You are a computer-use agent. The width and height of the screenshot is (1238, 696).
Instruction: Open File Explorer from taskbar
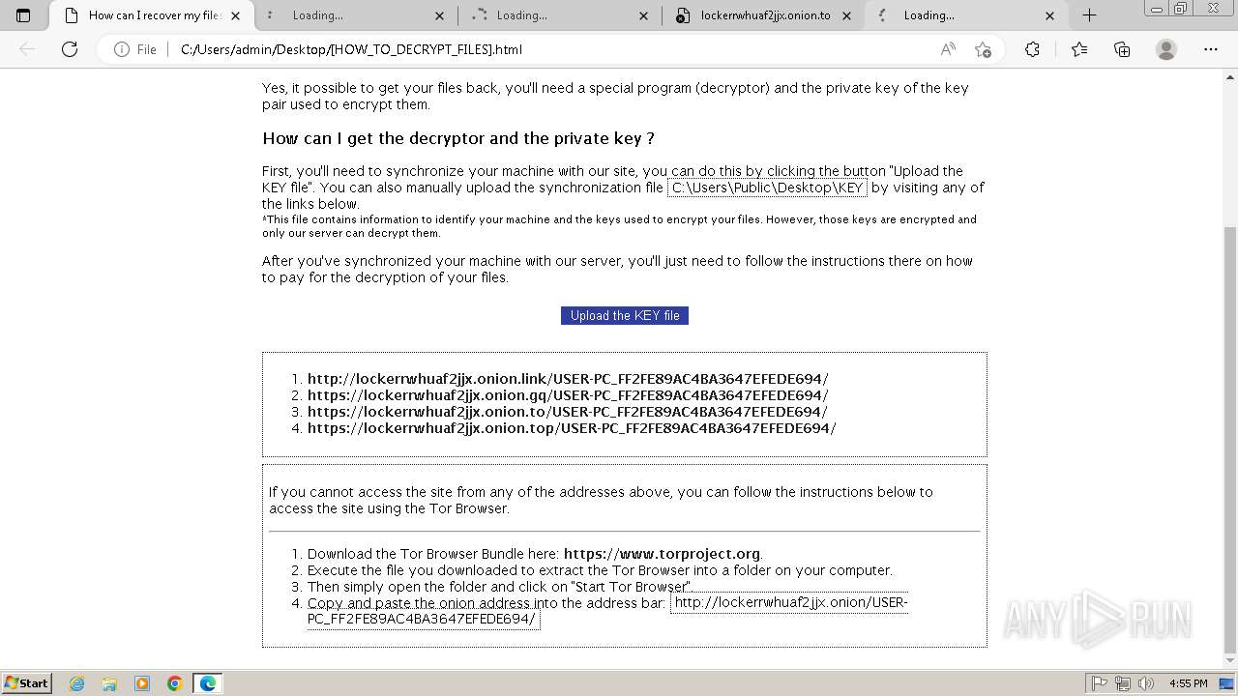pos(109,683)
